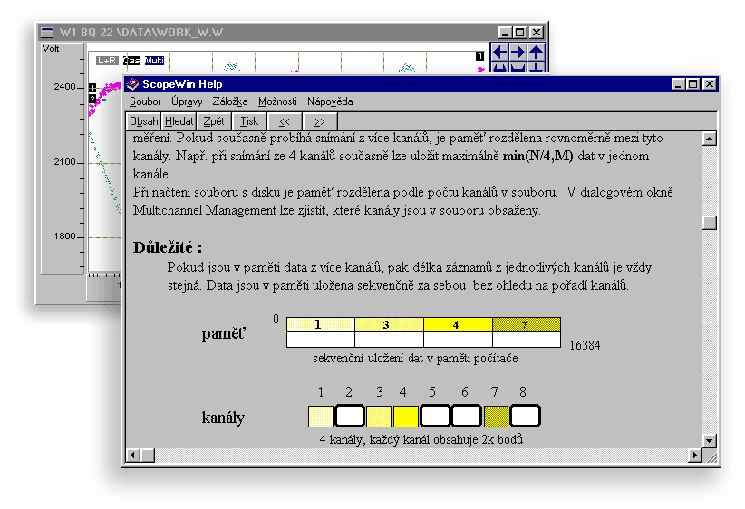Open the Nápověda menu
Screen dimensions: 745x509
click(330, 101)
